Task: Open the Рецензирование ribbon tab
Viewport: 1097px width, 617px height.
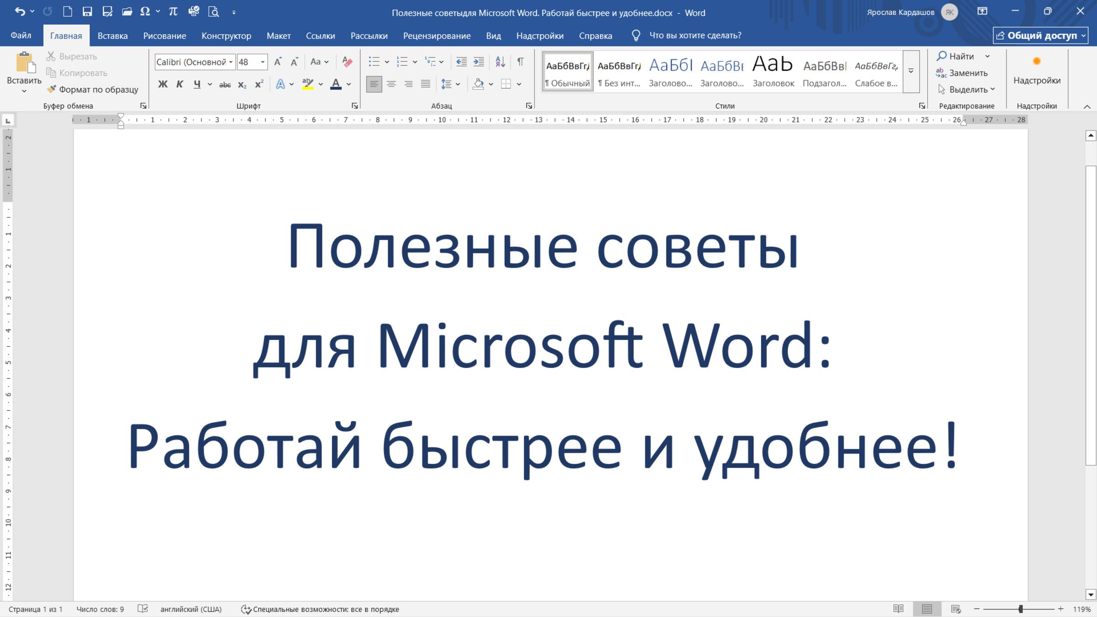Action: pyautogui.click(x=437, y=36)
